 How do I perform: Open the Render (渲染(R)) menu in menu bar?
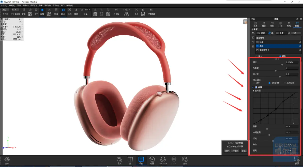coord(47,5)
